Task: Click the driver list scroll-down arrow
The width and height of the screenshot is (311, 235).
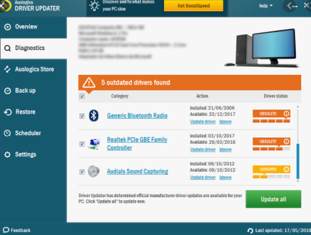Action: pos(298,181)
